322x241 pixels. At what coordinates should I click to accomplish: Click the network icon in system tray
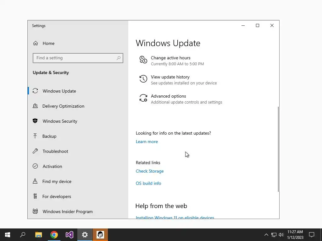274,235
